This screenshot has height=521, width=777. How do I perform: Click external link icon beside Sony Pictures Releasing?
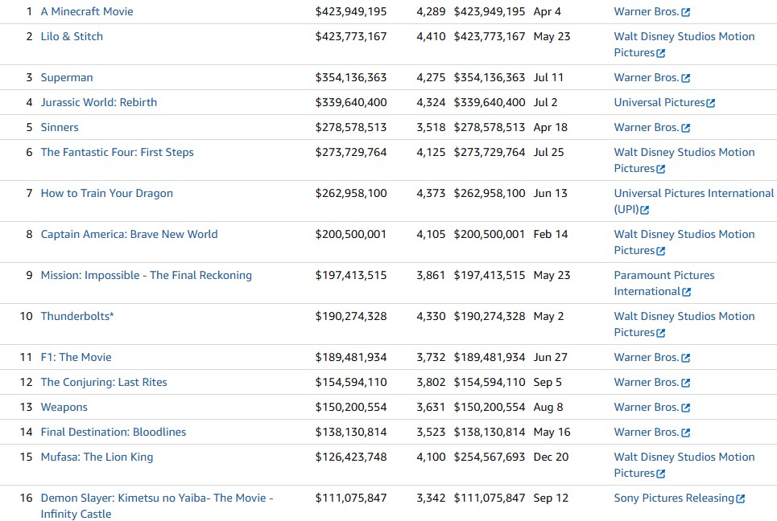pos(741,498)
